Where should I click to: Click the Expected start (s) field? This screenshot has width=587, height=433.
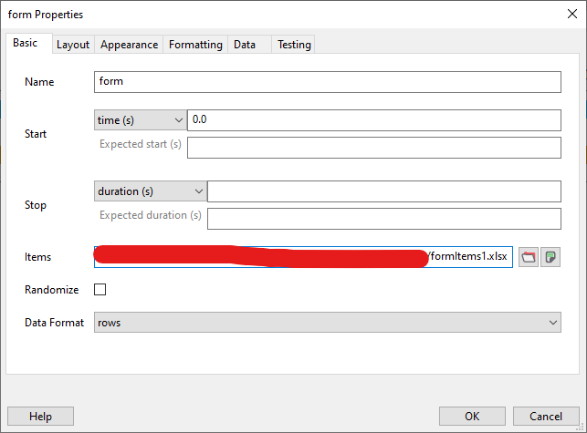(x=373, y=148)
